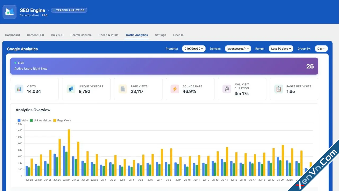Toggle the Unique Visitors series in legend

pos(41,121)
